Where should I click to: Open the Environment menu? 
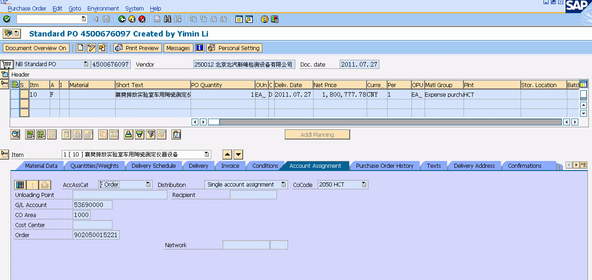103,8
